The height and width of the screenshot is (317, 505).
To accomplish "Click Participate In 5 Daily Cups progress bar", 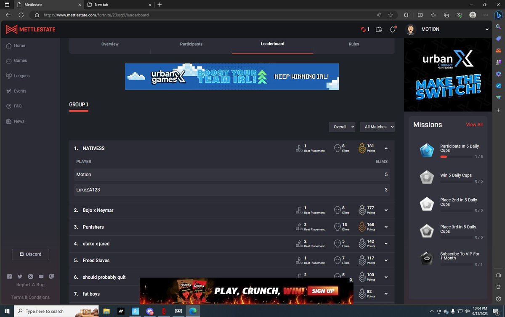I will click(x=456, y=157).
